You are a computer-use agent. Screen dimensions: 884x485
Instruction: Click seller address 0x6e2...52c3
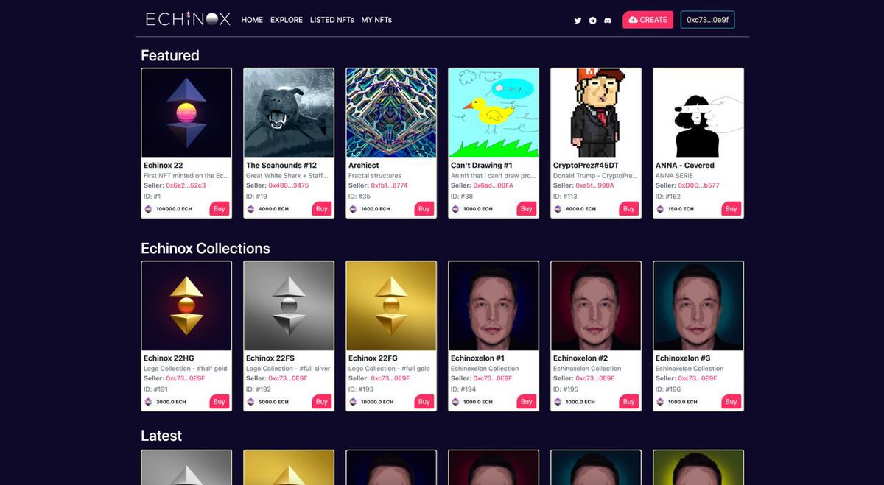point(186,185)
